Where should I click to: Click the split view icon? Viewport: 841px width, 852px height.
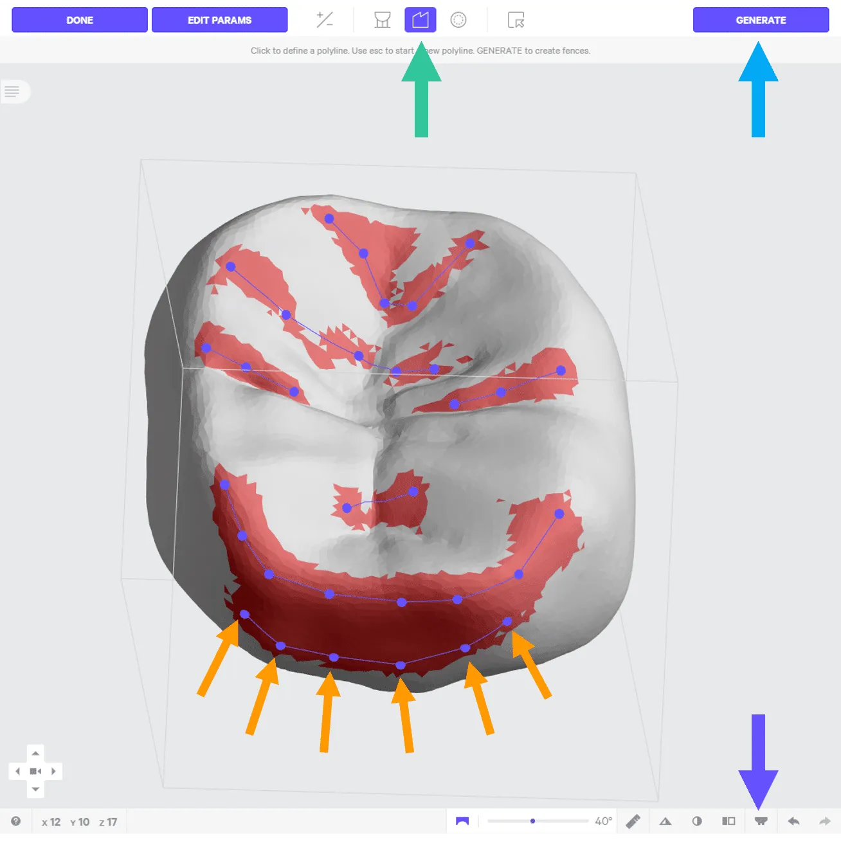pyautogui.click(x=728, y=821)
